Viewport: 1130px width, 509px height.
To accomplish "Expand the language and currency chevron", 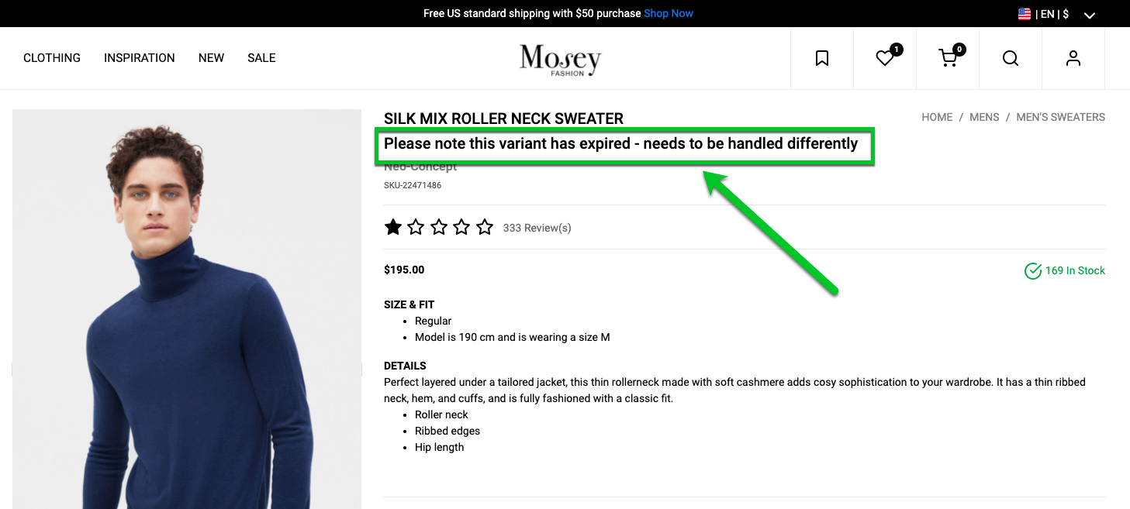I will pos(1090,15).
